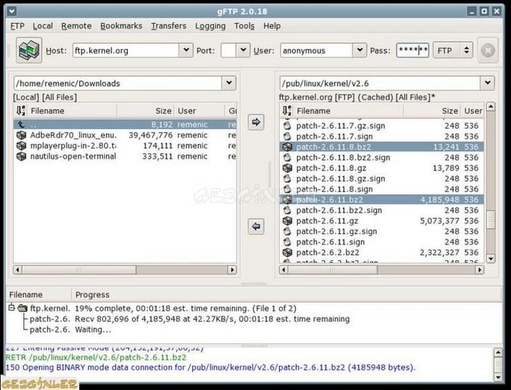Upload with the right arrow button
The image size is (511, 390).
(x=256, y=122)
